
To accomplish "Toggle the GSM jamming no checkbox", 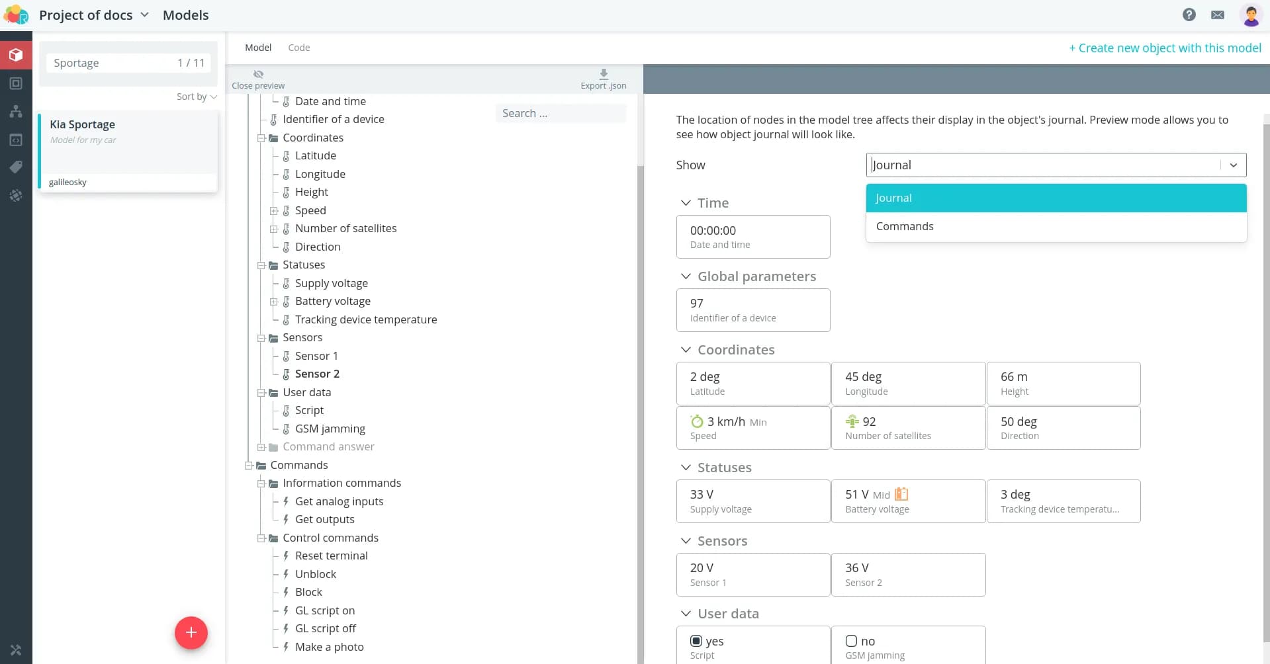I will point(851,641).
